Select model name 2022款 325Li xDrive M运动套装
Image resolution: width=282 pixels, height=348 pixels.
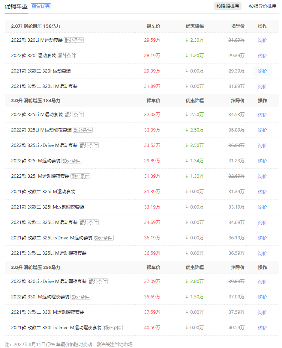click(44, 145)
